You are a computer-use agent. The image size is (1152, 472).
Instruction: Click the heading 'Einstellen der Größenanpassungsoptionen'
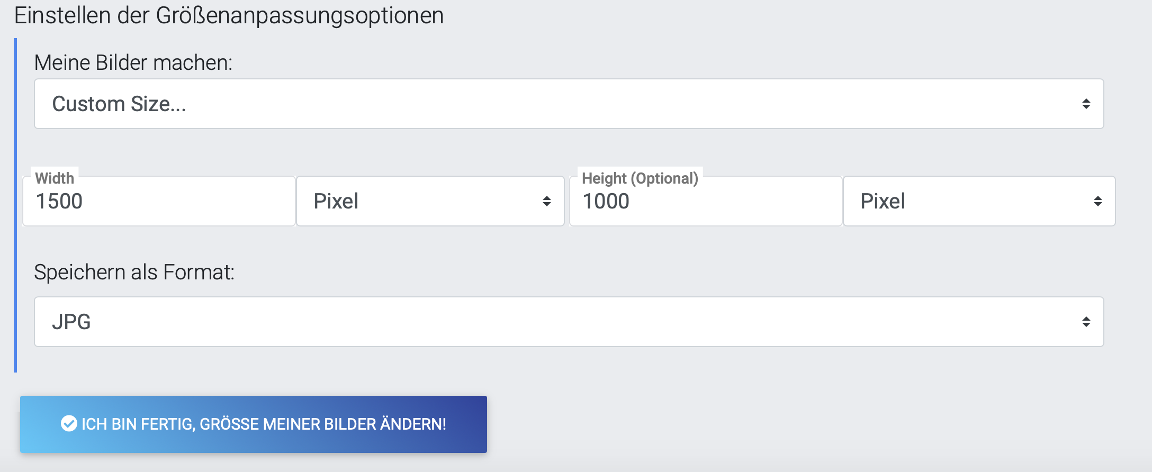[229, 15]
